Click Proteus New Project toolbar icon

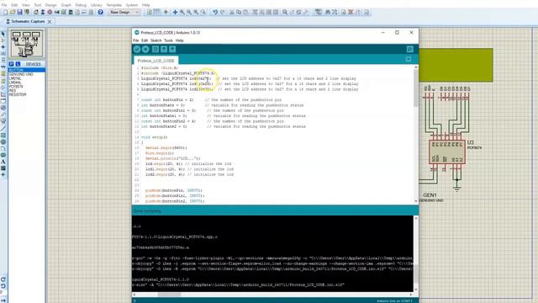click(6, 13)
